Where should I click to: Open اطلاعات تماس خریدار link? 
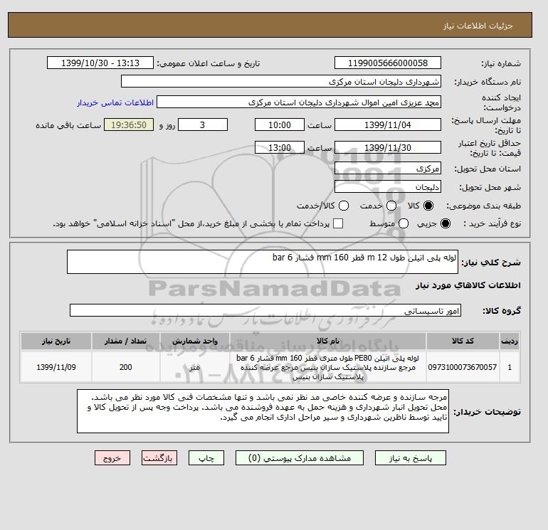click(x=115, y=102)
